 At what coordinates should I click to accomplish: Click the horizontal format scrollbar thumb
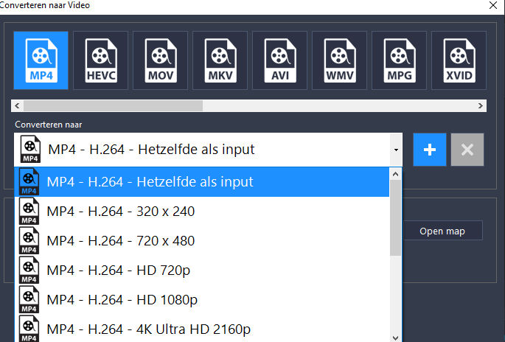pyautogui.click(x=113, y=105)
